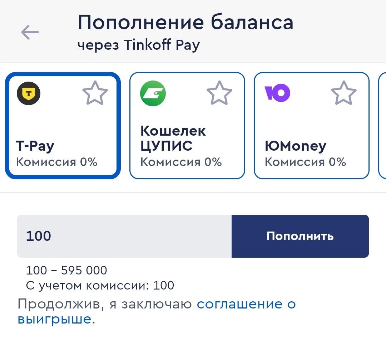This screenshot has width=386, height=350.
Task: Click the Пополнение баланса page title
Action: [186, 22]
